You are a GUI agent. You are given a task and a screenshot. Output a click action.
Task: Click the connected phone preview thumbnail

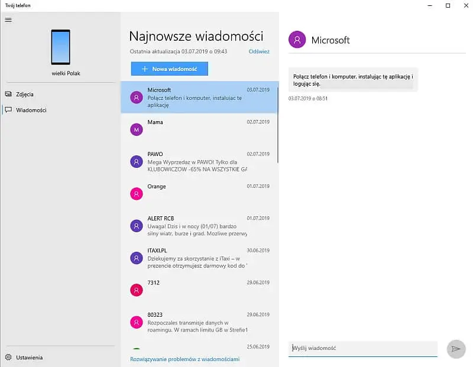pyautogui.click(x=60, y=47)
